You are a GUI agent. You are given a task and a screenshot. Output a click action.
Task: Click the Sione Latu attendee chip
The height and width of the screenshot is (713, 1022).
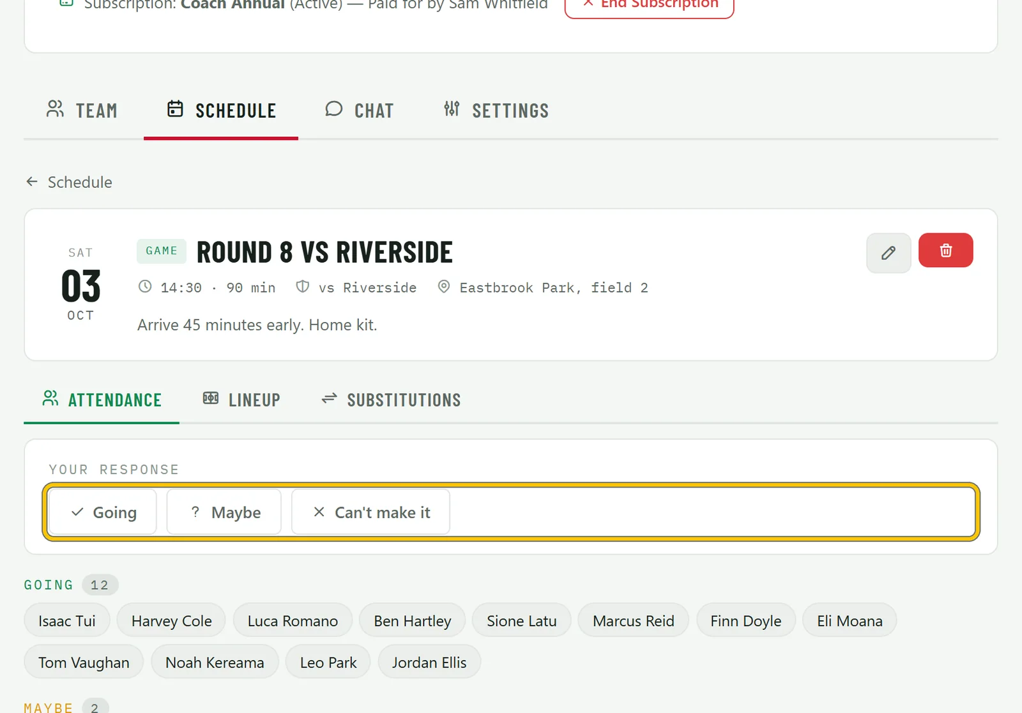tap(521, 621)
